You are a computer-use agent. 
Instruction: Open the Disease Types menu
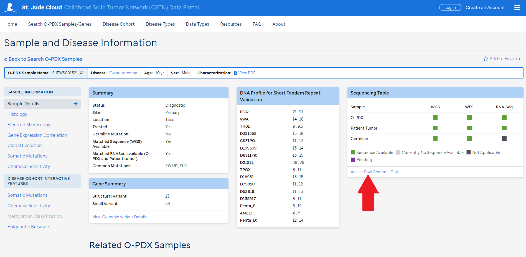(x=160, y=24)
